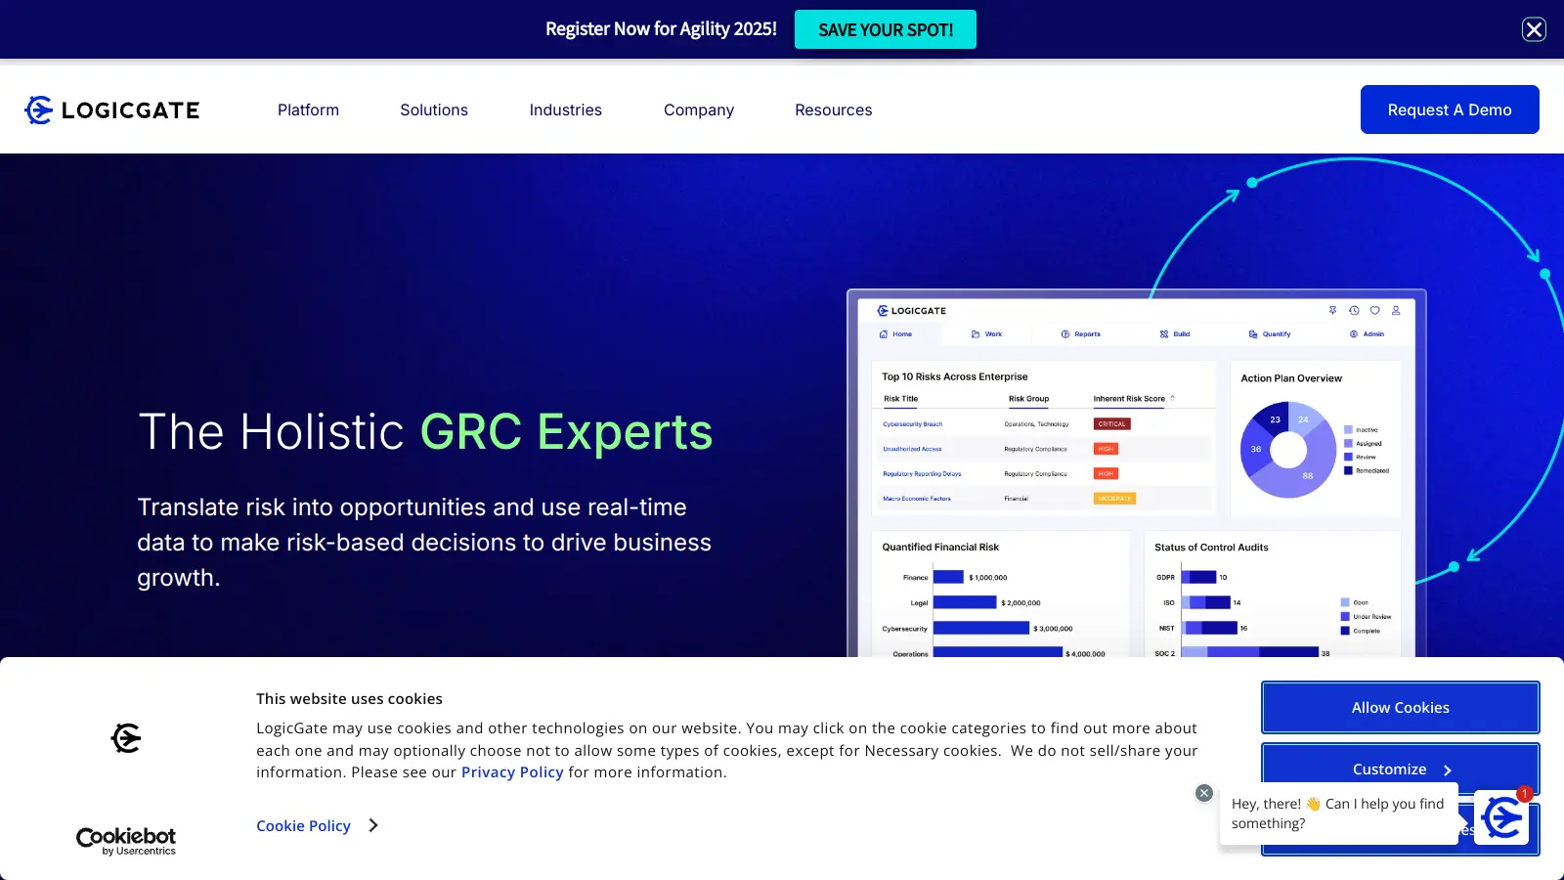Expand the Customize cookie settings chevron
This screenshot has height=880, width=1564.
coord(1446,769)
